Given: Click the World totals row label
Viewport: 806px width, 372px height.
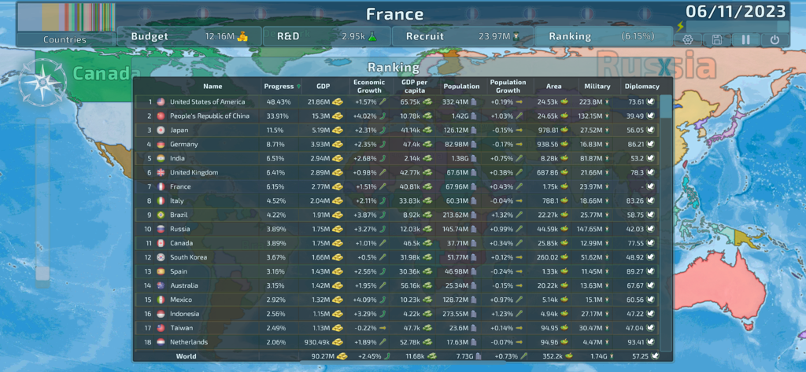Looking at the screenshot, I should pos(186,356).
